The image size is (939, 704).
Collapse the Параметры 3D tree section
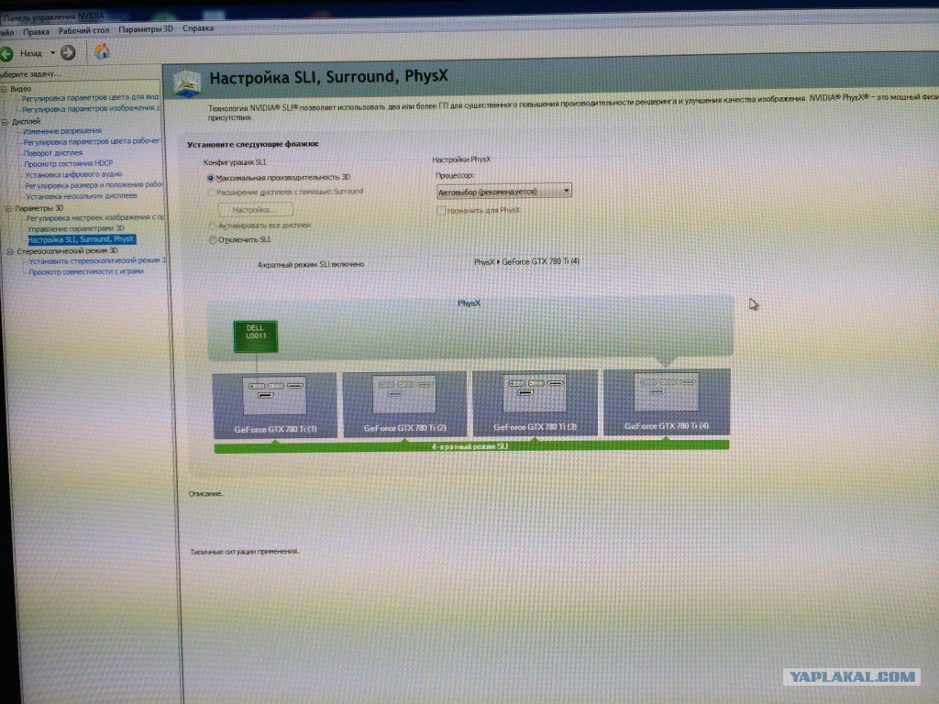click(8, 208)
